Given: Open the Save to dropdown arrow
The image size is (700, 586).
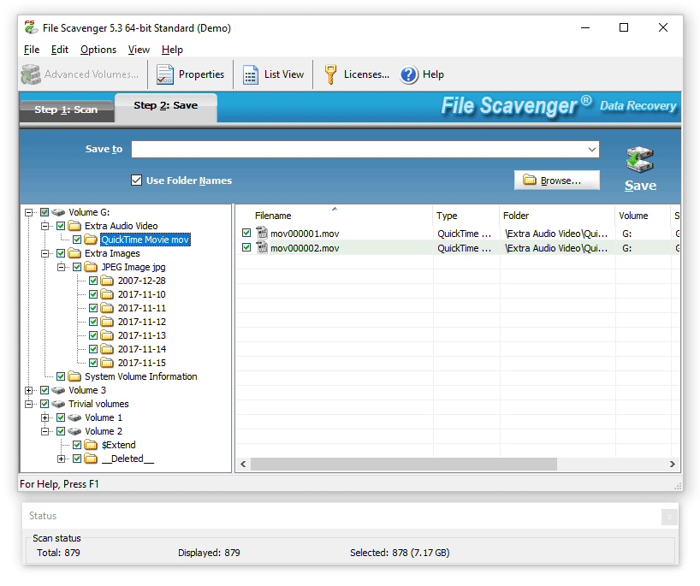Looking at the screenshot, I should (592, 150).
